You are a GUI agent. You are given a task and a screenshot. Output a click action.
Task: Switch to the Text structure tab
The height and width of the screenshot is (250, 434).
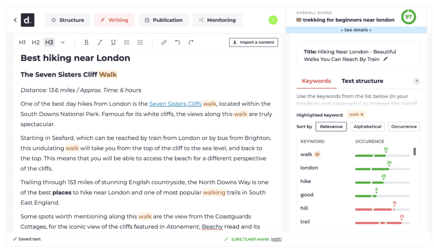tap(362, 81)
